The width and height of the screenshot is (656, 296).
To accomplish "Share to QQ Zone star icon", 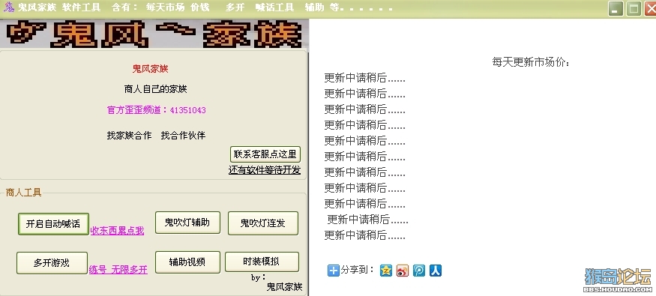I will (x=386, y=271).
